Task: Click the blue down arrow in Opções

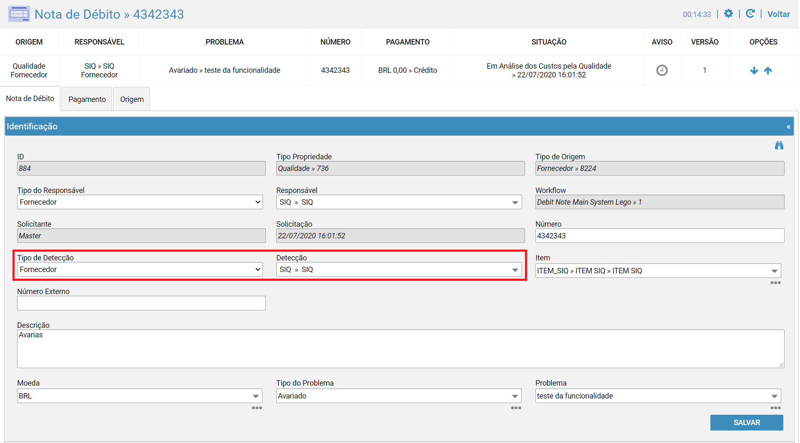Action: click(754, 71)
